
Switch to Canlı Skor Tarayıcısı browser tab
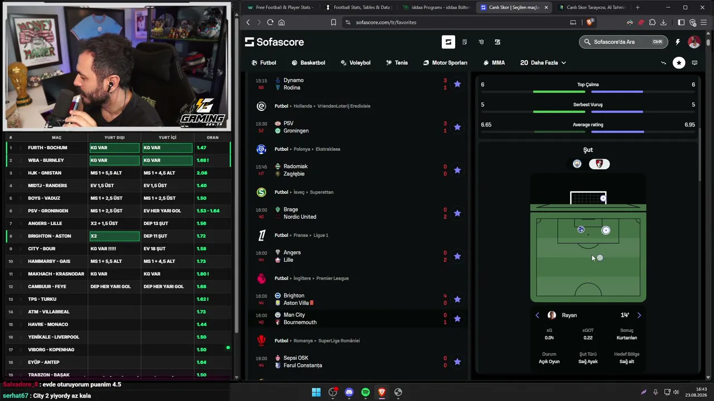(x=591, y=7)
